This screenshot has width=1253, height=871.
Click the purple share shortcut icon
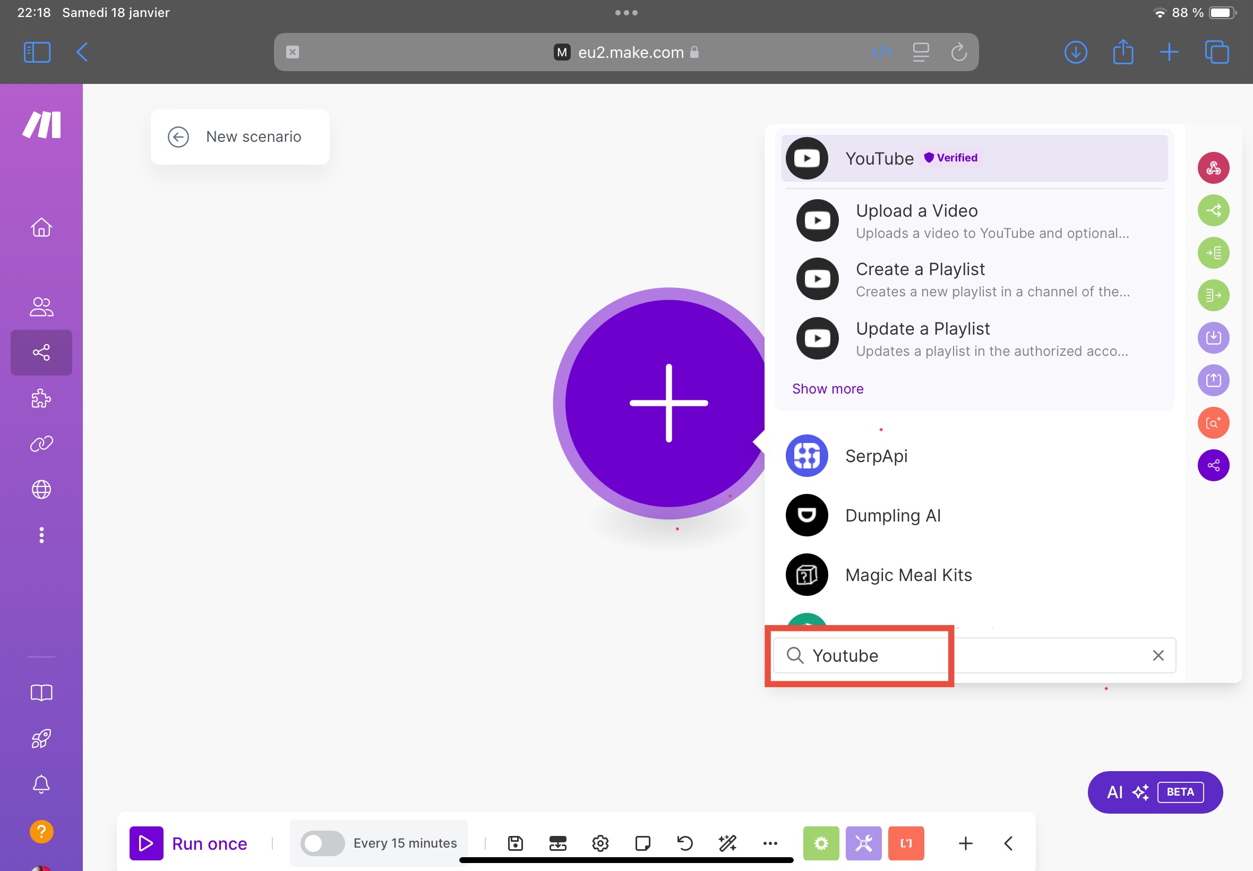[1213, 465]
